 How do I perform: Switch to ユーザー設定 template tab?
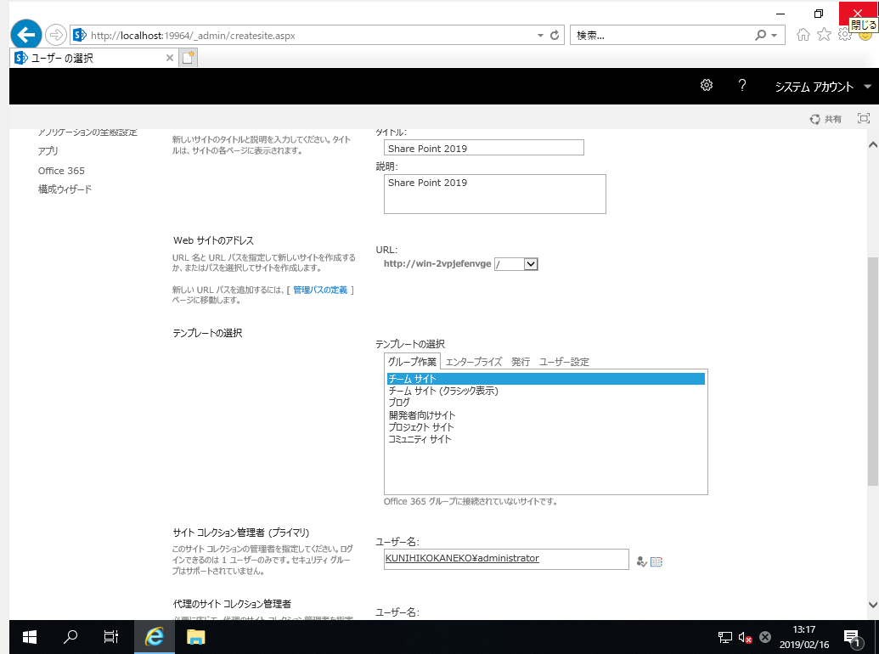tap(564, 362)
